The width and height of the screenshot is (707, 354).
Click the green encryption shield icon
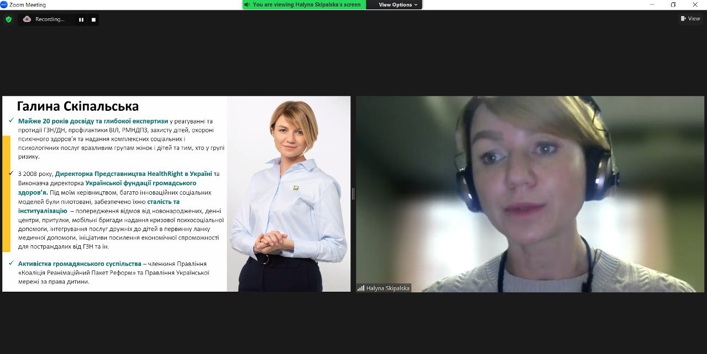pos(8,19)
